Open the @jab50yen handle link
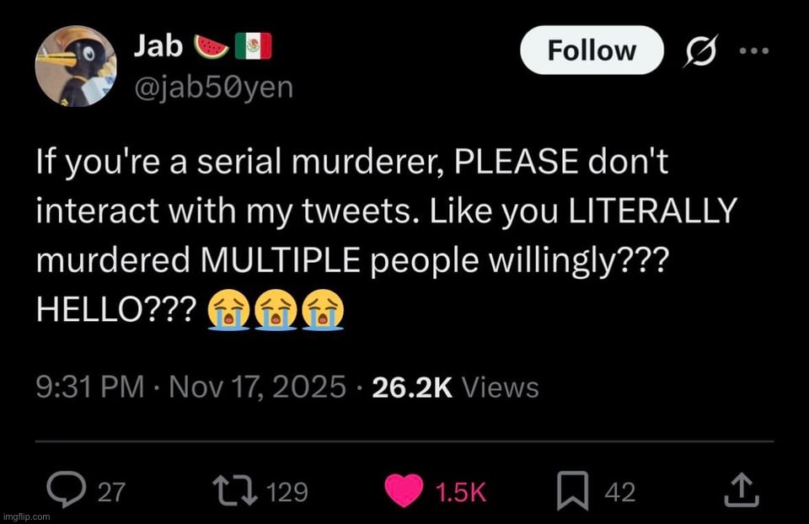Viewport: 809px width, 524px height. pos(214,85)
